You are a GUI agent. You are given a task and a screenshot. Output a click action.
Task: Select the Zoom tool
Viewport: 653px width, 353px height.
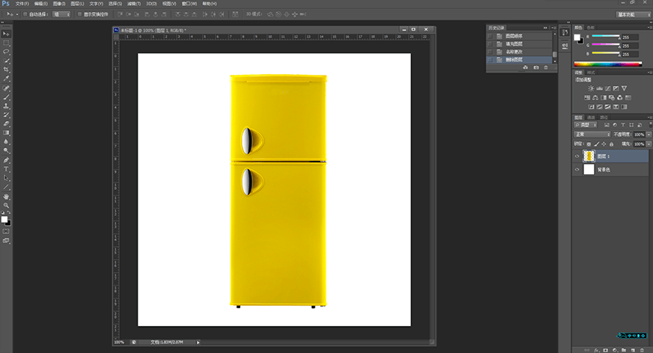[x=6, y=206]
